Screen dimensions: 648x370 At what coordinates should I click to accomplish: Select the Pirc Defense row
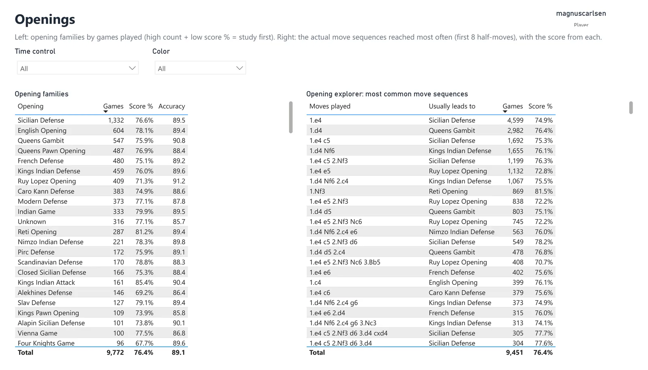[101, 252]
